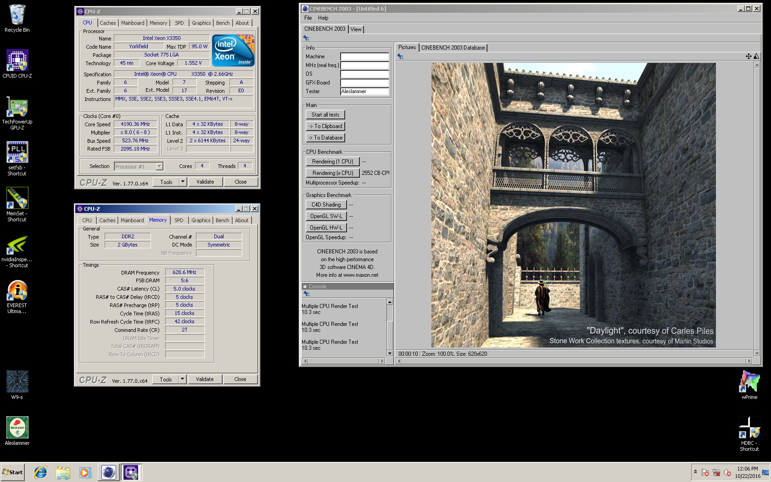The height and width of the screenshot is (482, 771).
Task: Switch to CPU-Z taskbar button
Action: 131,472
